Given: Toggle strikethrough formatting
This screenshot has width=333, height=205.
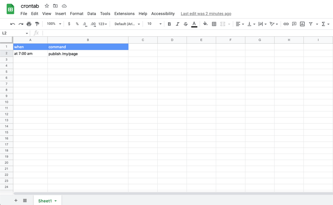Looking at the screenshot, I should [186, 24].
